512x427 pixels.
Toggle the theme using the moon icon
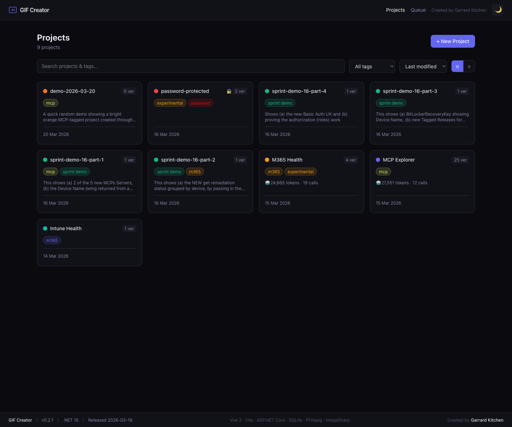click(497, 10)
